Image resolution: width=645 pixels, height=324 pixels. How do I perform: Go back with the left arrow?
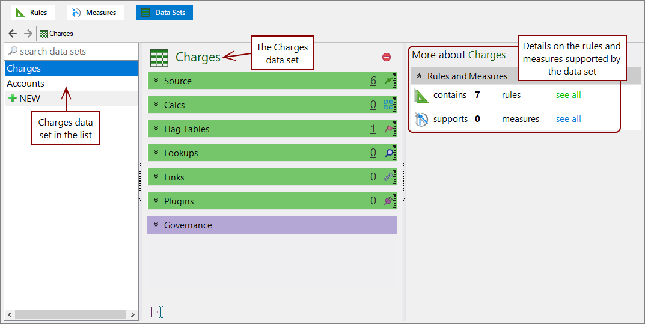click(13, 34)
